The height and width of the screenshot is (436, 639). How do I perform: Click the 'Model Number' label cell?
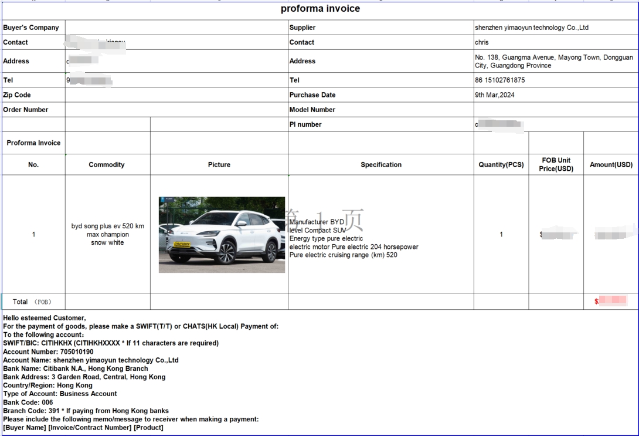380,109
